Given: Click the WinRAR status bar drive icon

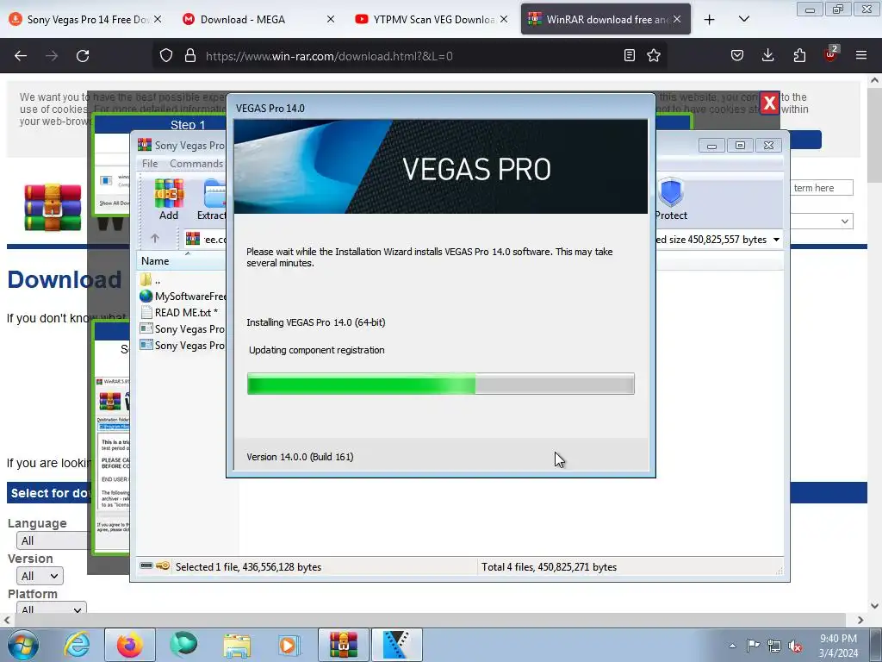Looking at the screenshot, I should 146,565.
